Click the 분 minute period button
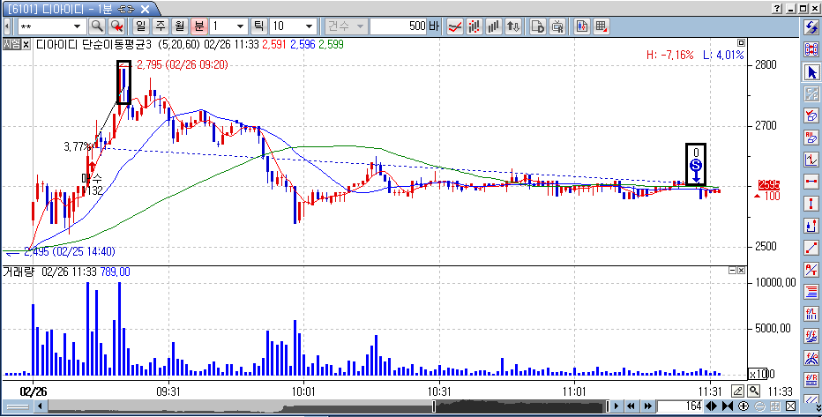The image size is (822, 417). [198, 26]
